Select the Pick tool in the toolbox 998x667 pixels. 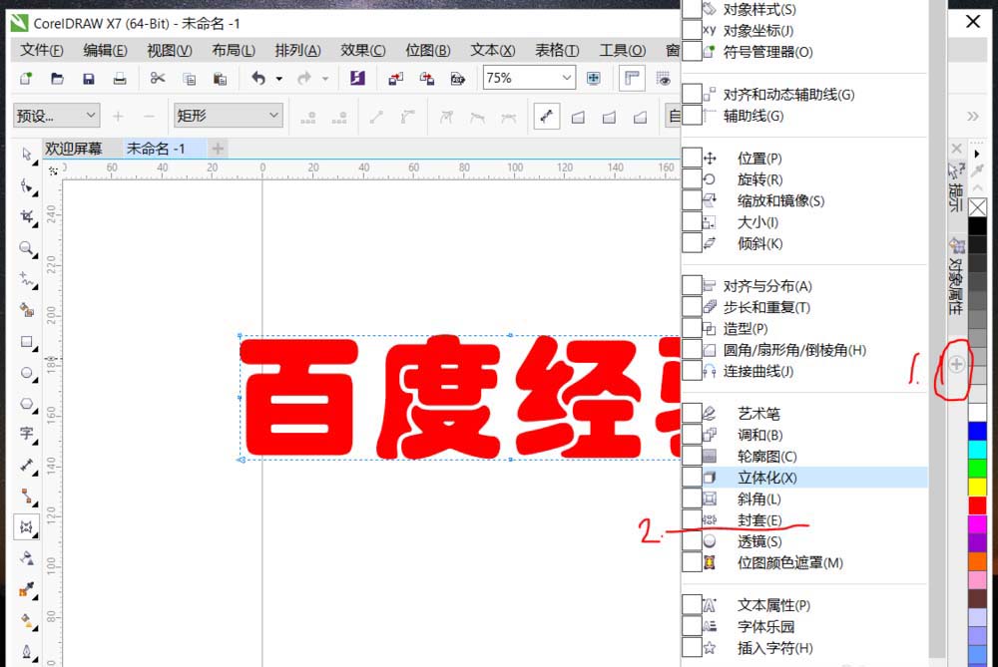tap(27, 156)
